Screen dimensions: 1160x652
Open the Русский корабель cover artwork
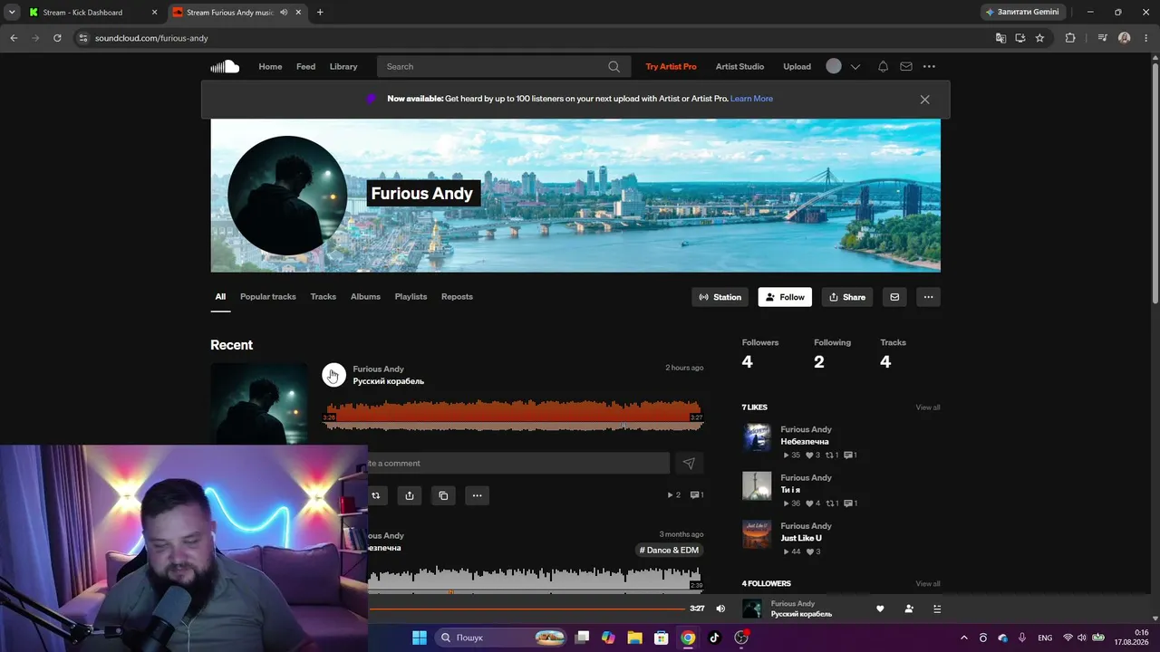[259, 404]
